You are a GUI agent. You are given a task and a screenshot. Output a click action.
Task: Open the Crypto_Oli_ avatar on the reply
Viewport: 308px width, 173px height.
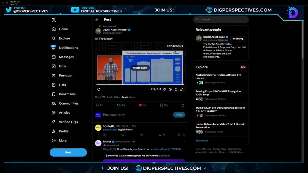click(x=98, y=128)
